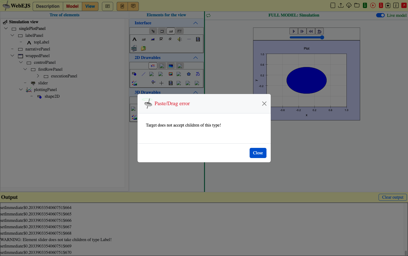The height and width of the screenshot is (256, 408).
Task: Select topLabel in the element tree
Action: coord(41,42)
